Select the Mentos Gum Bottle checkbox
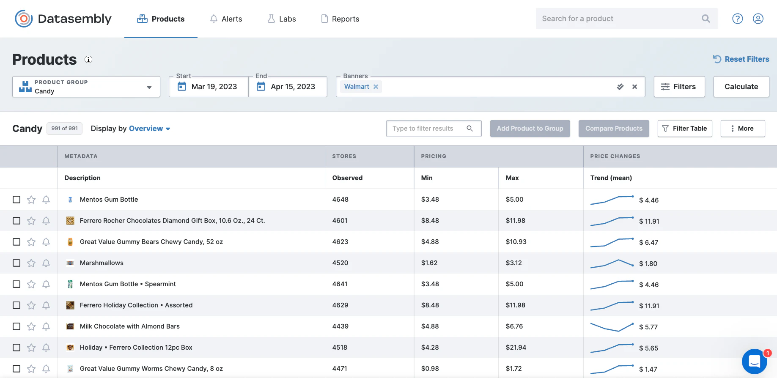The height and width of the screenshot is (378, 777). click(16, 200)
